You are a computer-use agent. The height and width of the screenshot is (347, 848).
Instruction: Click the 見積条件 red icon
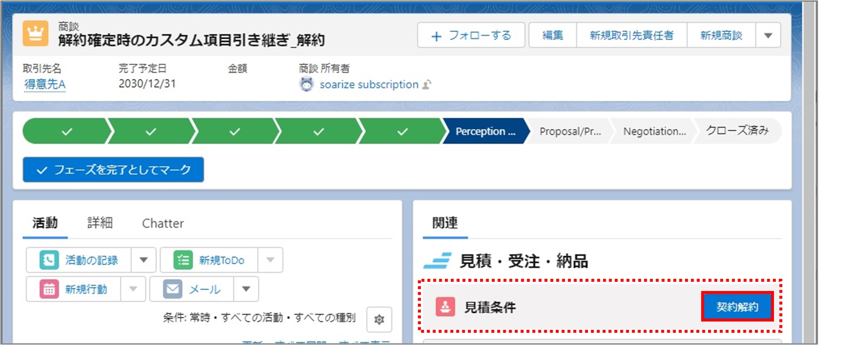[445, 307]
